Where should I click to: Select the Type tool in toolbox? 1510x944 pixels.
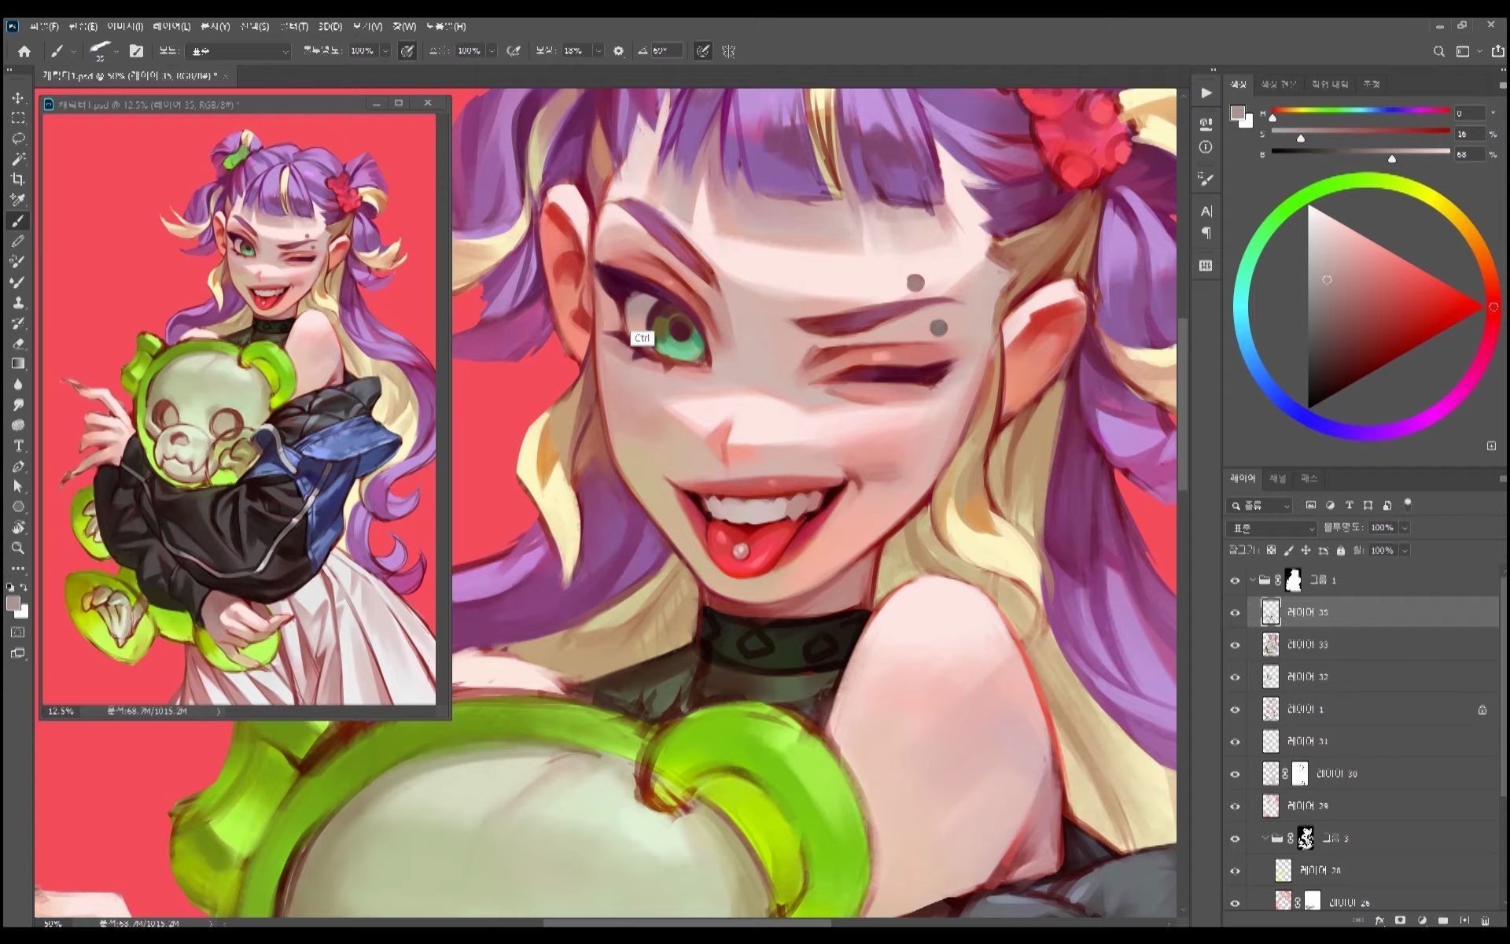pyautogui.click(x=17, y=445)
